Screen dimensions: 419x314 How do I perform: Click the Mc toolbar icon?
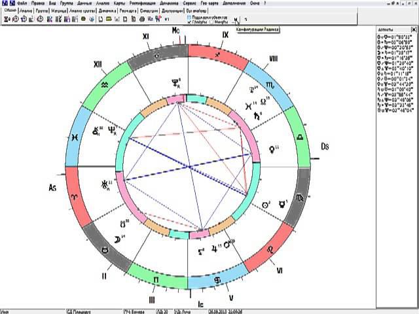tap(150, 19)
